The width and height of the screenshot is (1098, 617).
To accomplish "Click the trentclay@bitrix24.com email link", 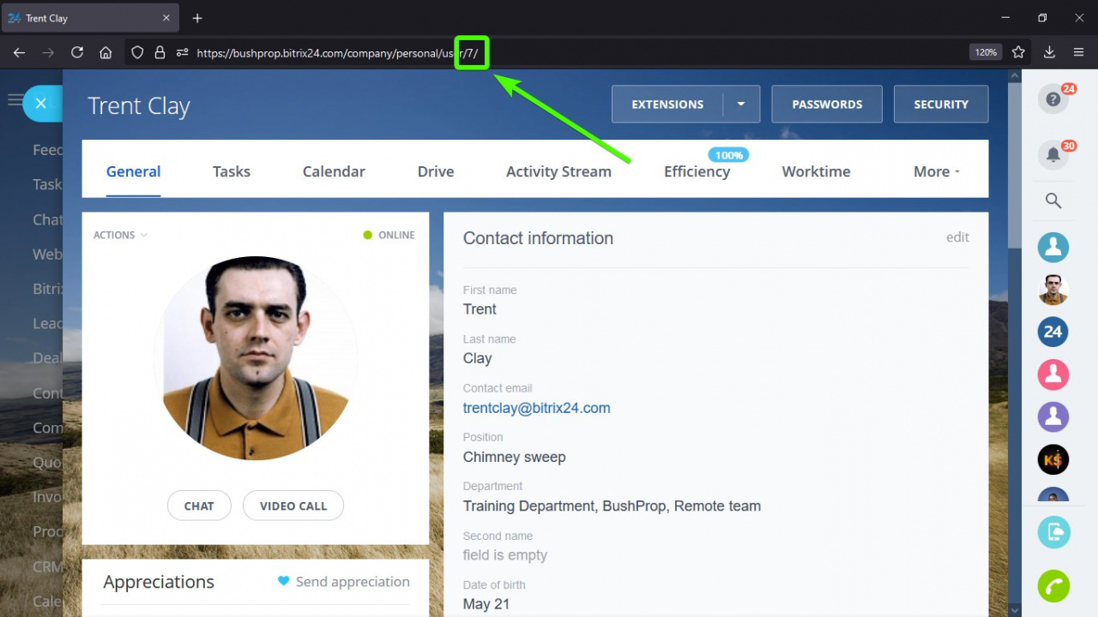I will tap(537, 408).
